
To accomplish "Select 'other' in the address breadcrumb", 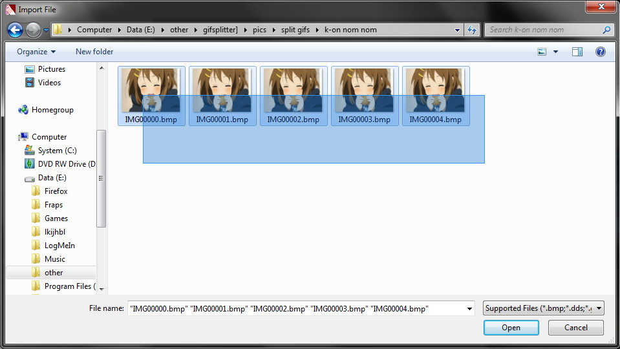I will tap(179, 30).
